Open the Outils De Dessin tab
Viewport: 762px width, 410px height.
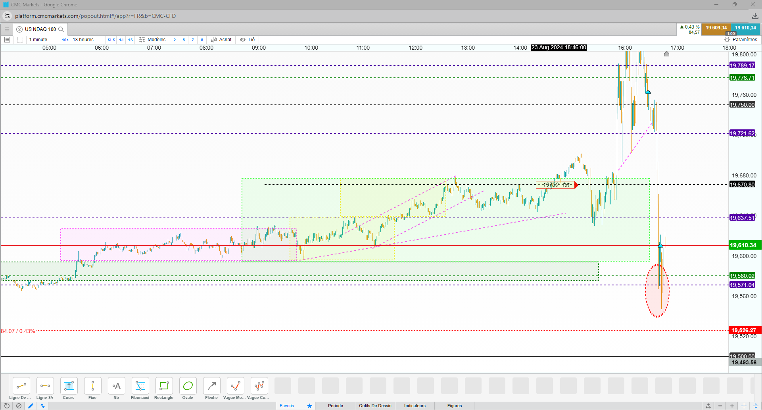tap(375, 406)
